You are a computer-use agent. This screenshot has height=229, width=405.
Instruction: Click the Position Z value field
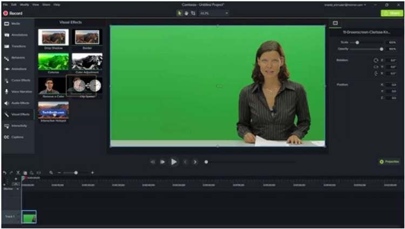click(392, 98)
